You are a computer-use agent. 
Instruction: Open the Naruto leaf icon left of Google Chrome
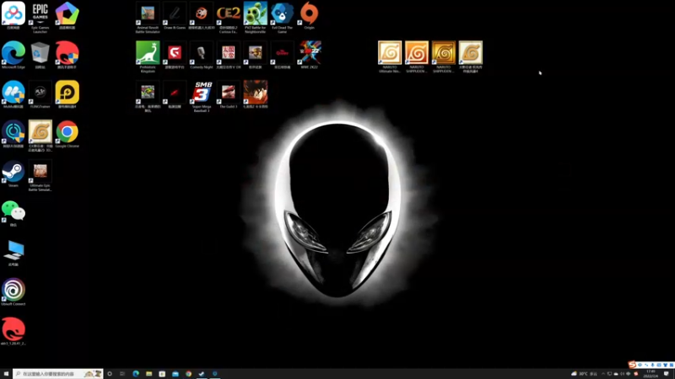tap(40, 136)
